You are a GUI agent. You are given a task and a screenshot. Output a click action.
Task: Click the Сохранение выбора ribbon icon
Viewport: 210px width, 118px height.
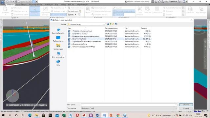45,11
